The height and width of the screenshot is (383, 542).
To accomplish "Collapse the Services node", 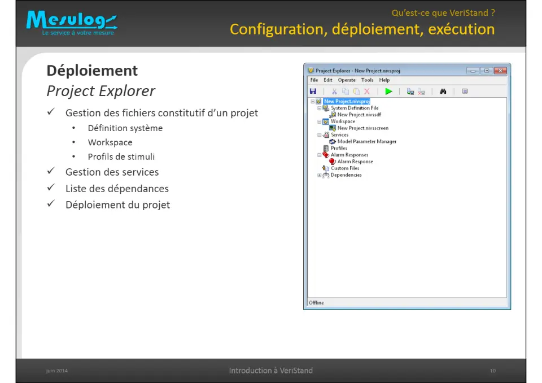I will coord(320,135).
